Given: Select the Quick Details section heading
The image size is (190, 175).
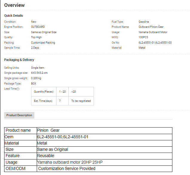Looking at the screenshot, I should point(13,16).
